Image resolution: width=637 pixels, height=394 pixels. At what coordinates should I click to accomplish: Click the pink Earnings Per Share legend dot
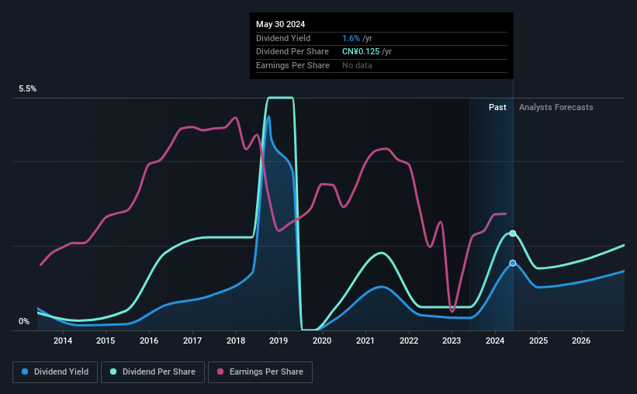point(220,372)
